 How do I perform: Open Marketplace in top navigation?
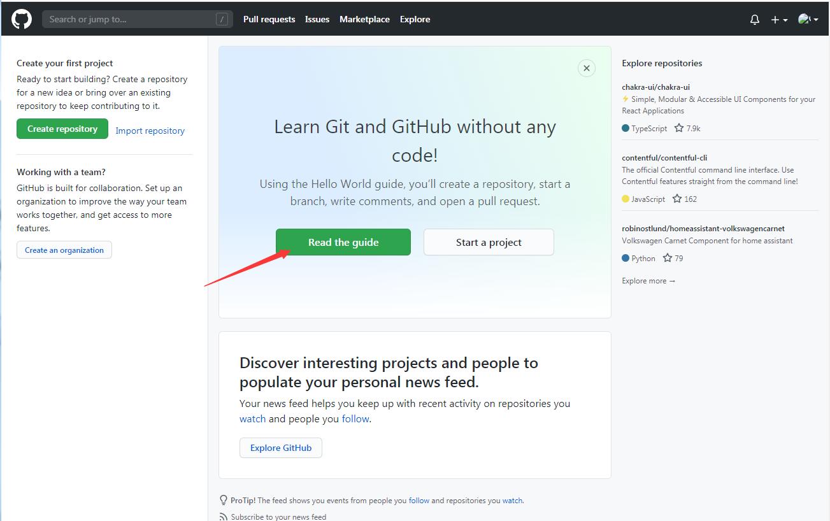[x=364, y=19]
